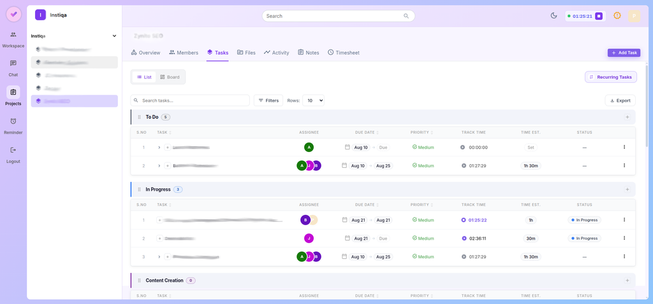Open status dropdown on In Progress row 2
The height and width of the screenshot is (304, 653).
(584, 238)
